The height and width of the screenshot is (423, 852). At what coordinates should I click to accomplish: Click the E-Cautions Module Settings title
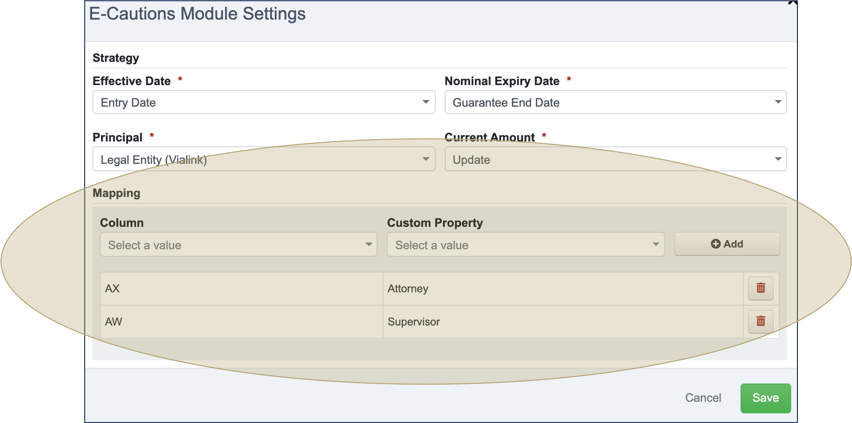(x=197, y=14)
